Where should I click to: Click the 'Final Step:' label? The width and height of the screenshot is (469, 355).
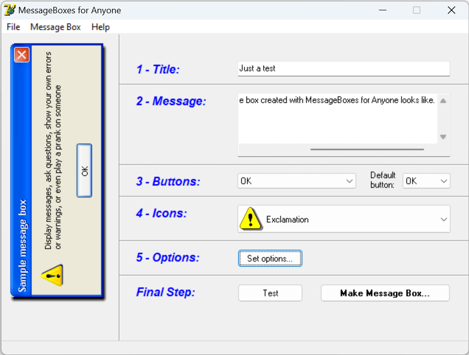(166, 292)
